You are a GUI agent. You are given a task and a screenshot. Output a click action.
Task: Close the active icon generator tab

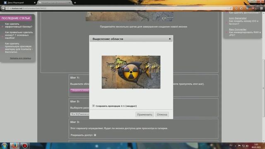(70, 3)
